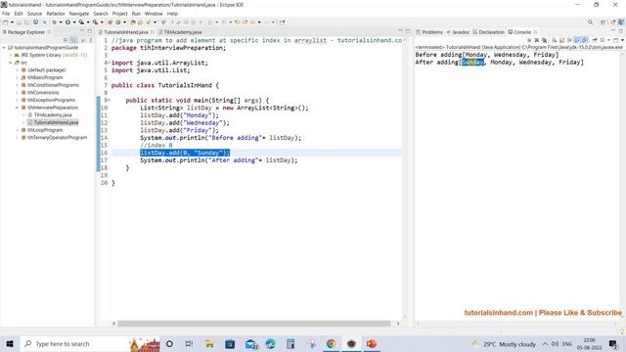
Task: Click the Open Console icon
Action: point(616,40)
